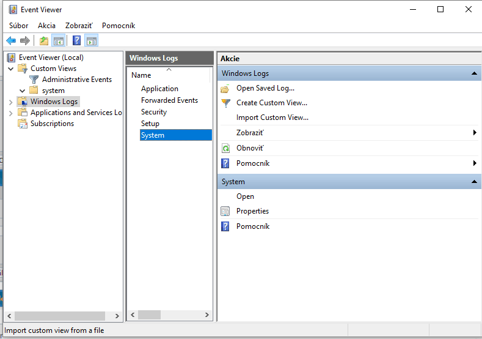Screen dimensions: 482x339
Task: Click the blue Back arrow in toolbar
Action: tap(11, 40)
